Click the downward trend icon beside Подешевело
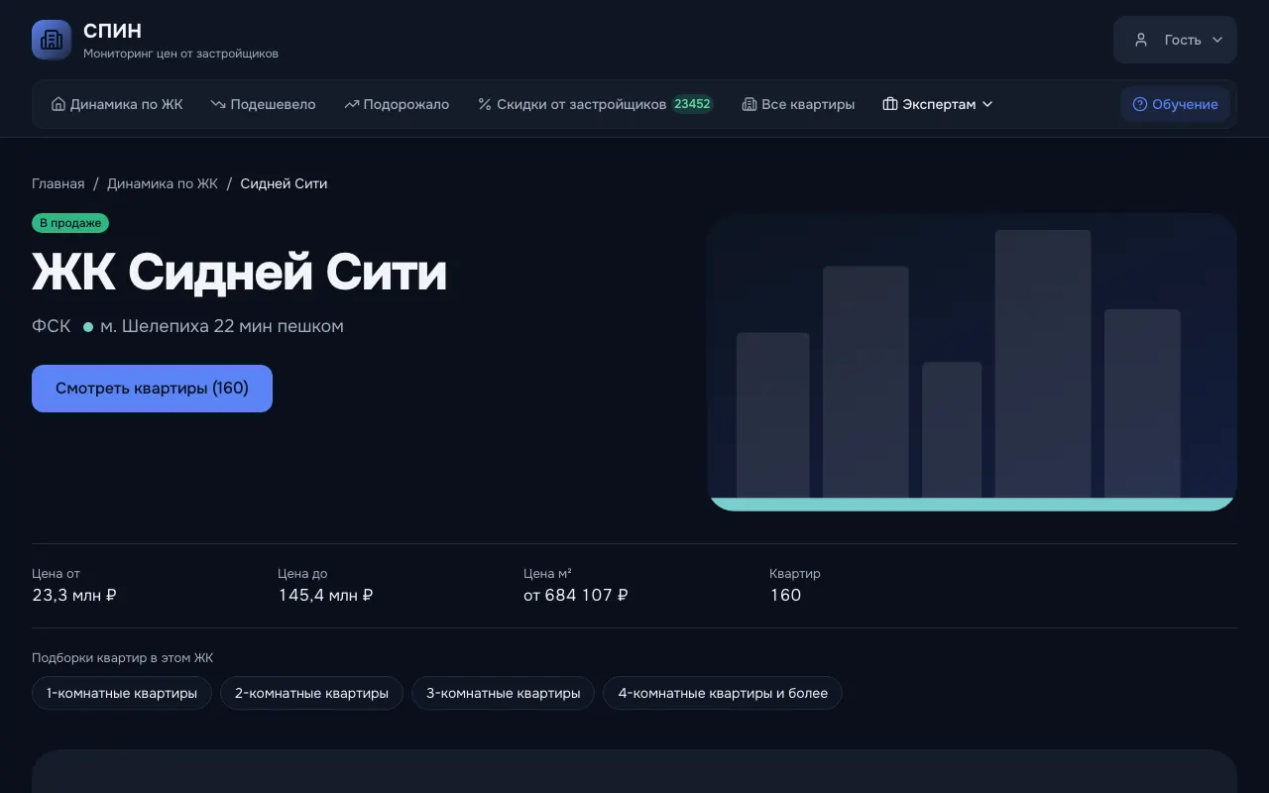This screenshot has height=793, width=1269. click(x=218, y=104)
